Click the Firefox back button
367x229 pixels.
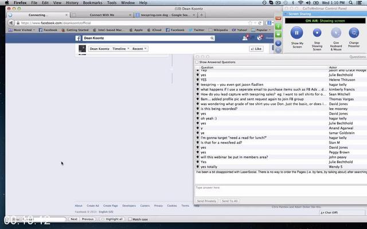(11, 23)
